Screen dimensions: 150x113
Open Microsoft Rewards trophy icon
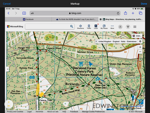pos(128,27)
